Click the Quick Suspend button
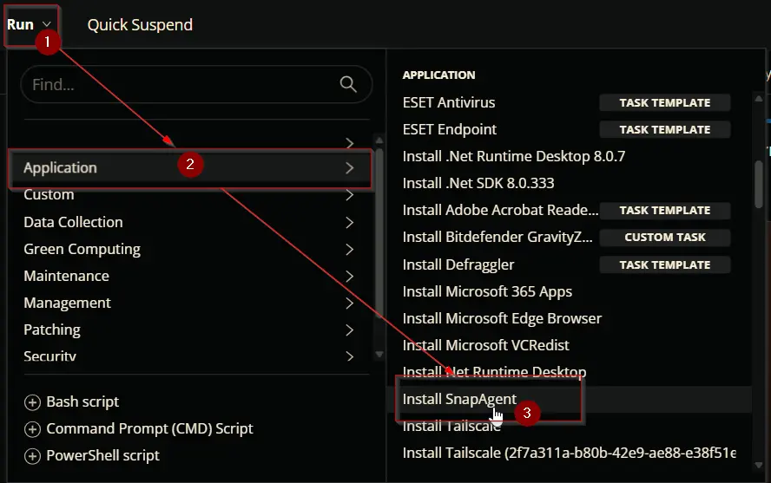The width and height of the screenshot is (771, 483). click(x=140, y=25)
